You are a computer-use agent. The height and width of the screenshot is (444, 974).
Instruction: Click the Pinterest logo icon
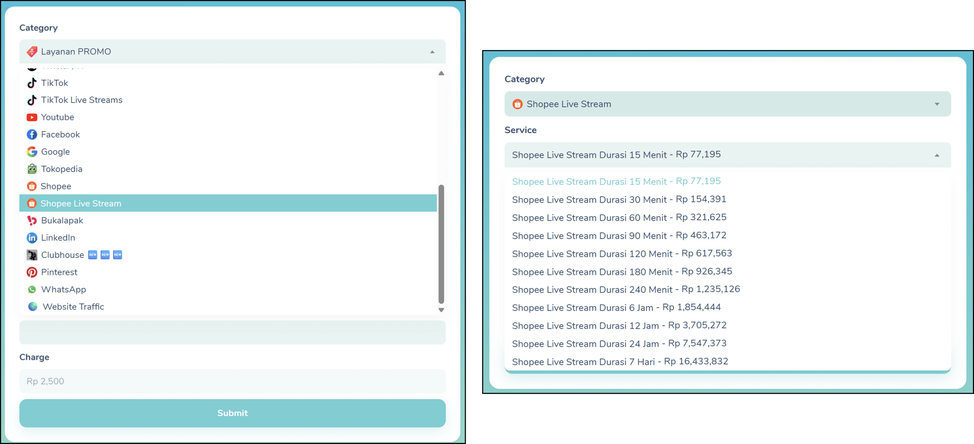[32, 272]
